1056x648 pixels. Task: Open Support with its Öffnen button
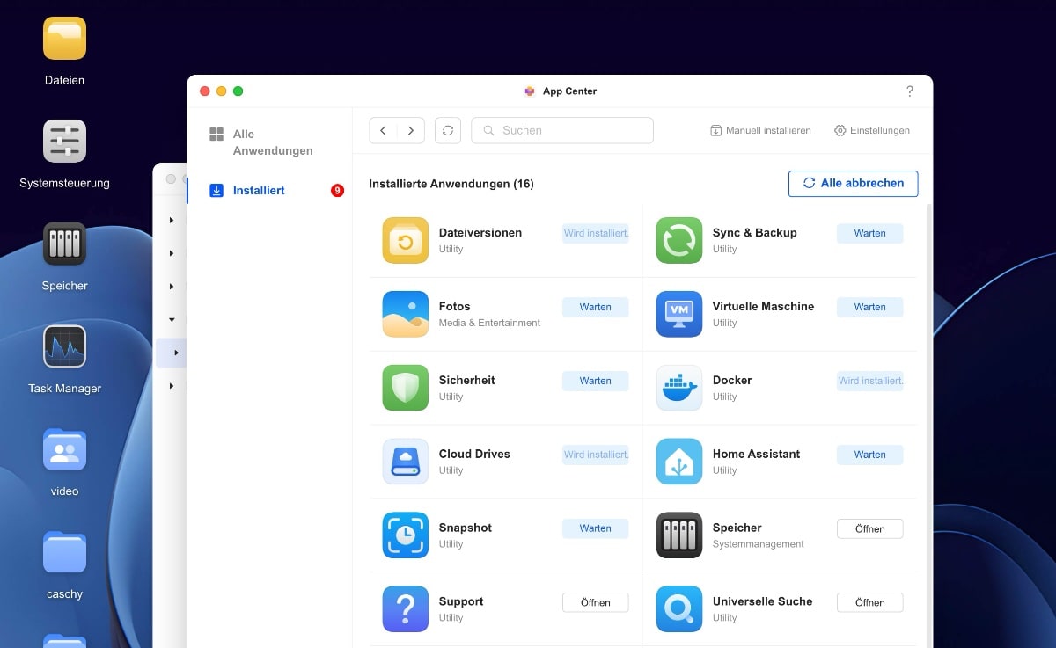point(595,602)
